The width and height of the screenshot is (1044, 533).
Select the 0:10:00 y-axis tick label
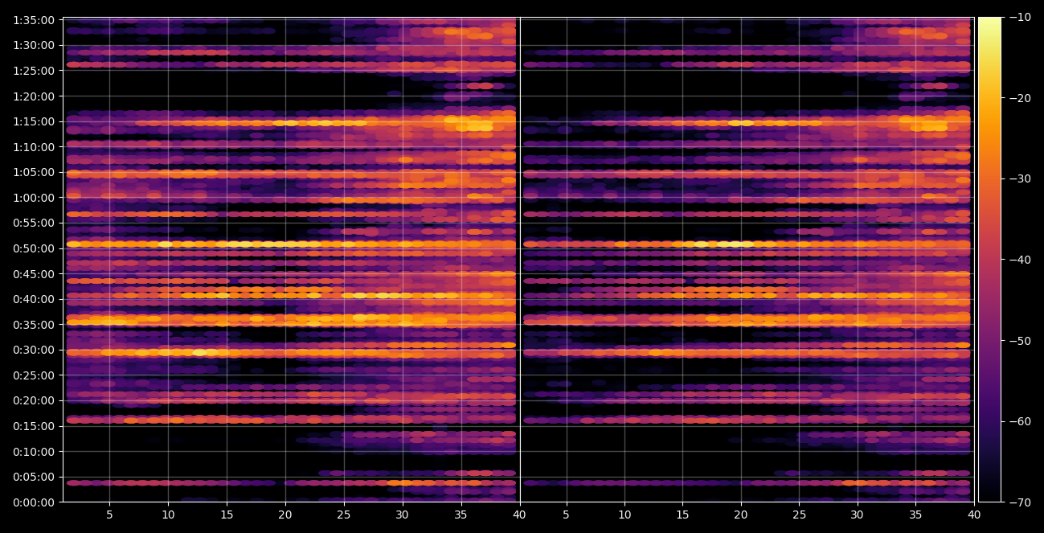coord(35,452)
